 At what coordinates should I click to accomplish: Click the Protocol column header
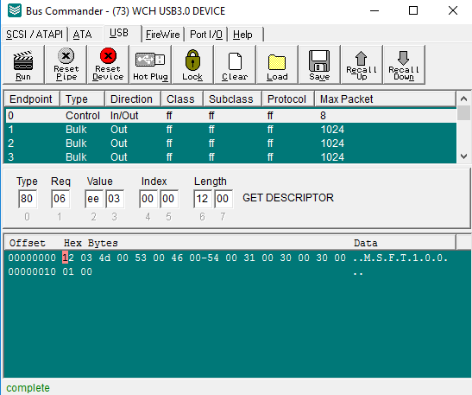click(x=288, y=99)
